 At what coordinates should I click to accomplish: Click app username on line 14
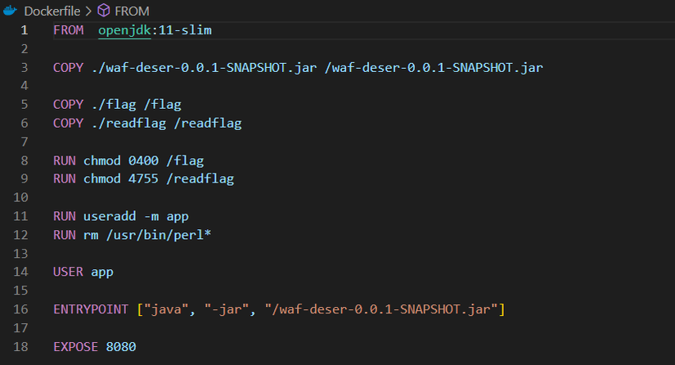tap(102, 273)
